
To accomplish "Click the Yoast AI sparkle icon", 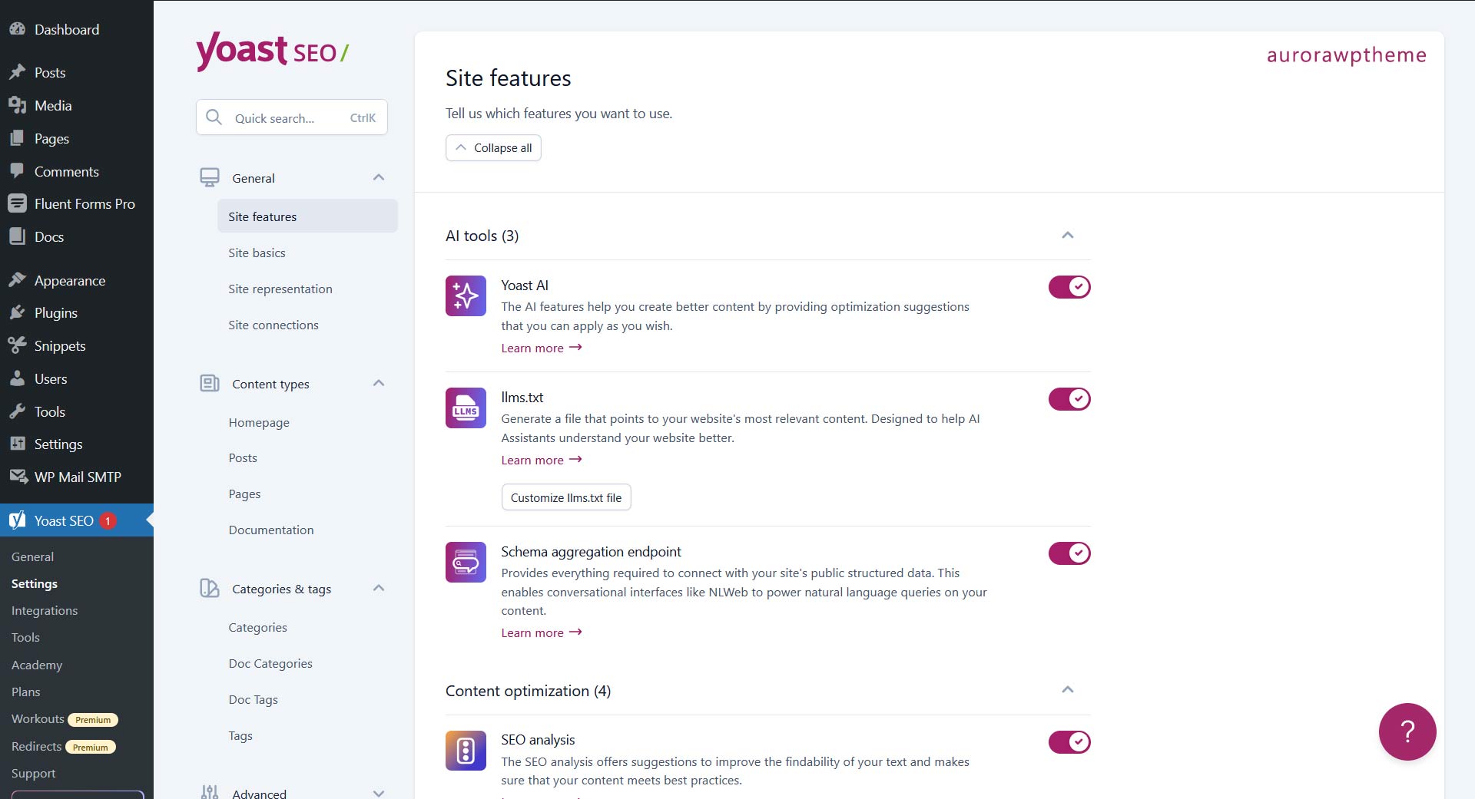I will (x=466, y=295).
